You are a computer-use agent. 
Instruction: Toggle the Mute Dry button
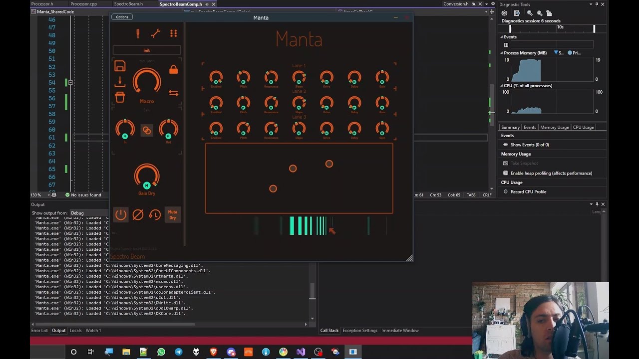click(x=173, y=214)
